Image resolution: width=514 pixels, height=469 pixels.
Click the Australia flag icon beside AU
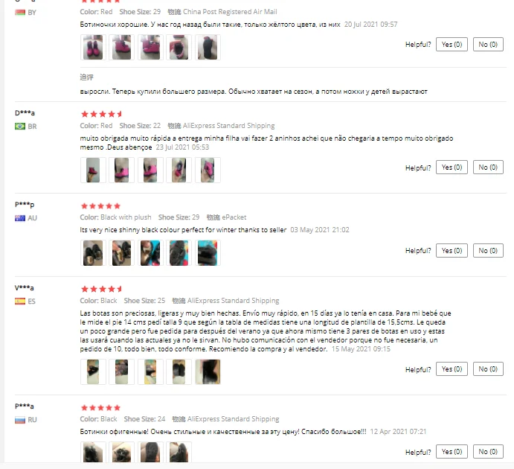20,218
